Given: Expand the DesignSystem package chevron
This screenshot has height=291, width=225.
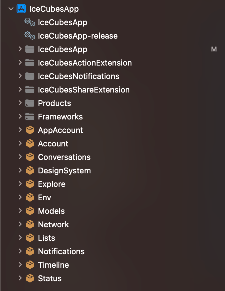Looking at the screenshot, I should coord(20,170).
